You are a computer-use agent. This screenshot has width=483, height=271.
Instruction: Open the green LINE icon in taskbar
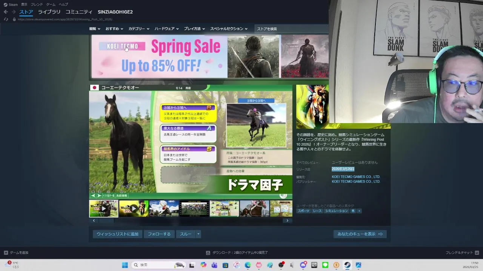pos(325,265)
